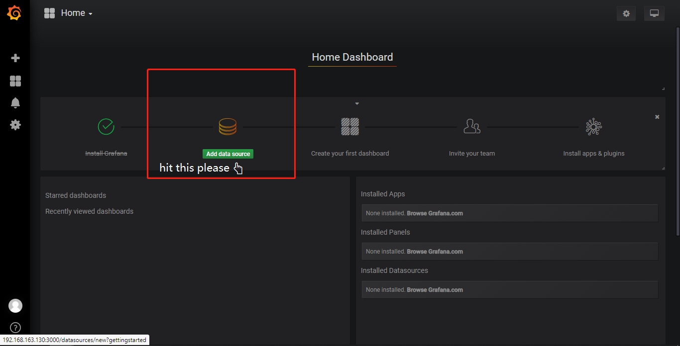Click the Add data source button
This screenshot has width=680, height=346.
pos(228,154)
